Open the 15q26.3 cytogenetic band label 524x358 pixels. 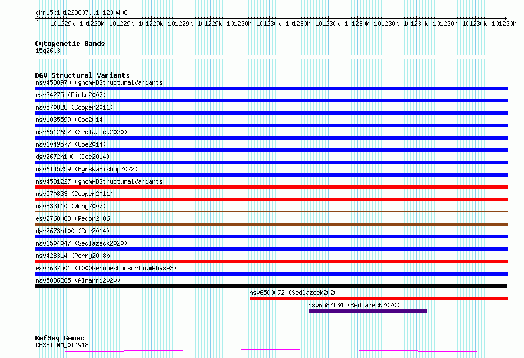point(48,51)
